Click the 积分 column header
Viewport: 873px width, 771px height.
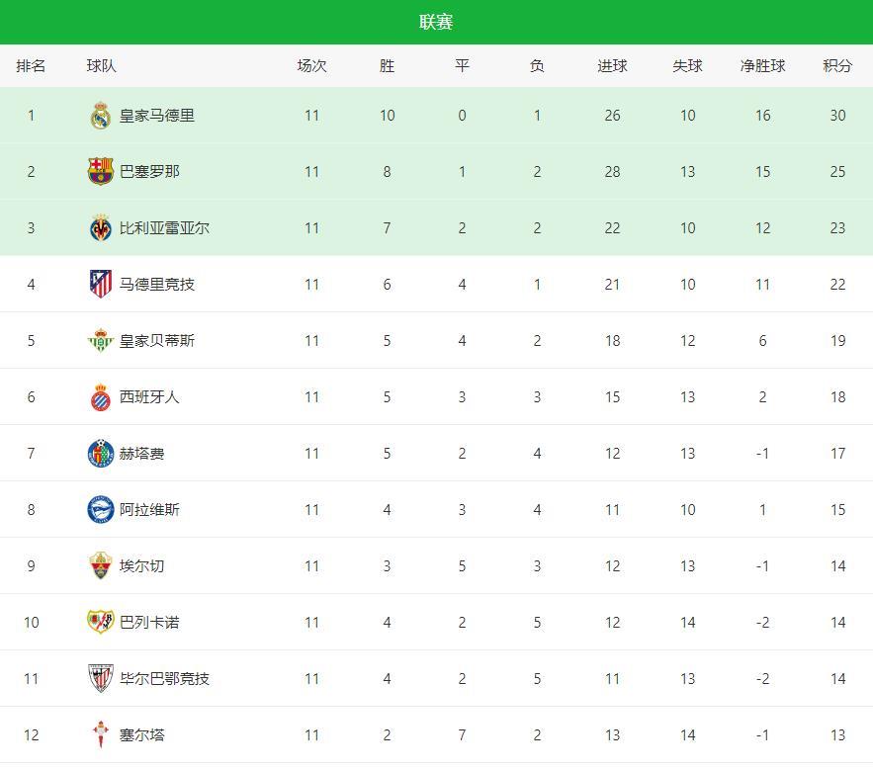[837, 66]
